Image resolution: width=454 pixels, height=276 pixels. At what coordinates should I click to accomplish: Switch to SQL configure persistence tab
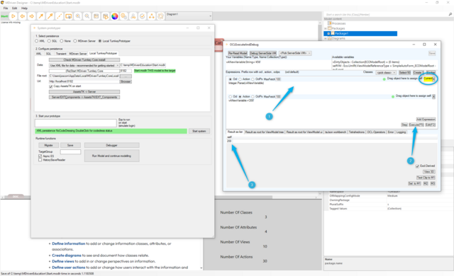click(48, 54)
